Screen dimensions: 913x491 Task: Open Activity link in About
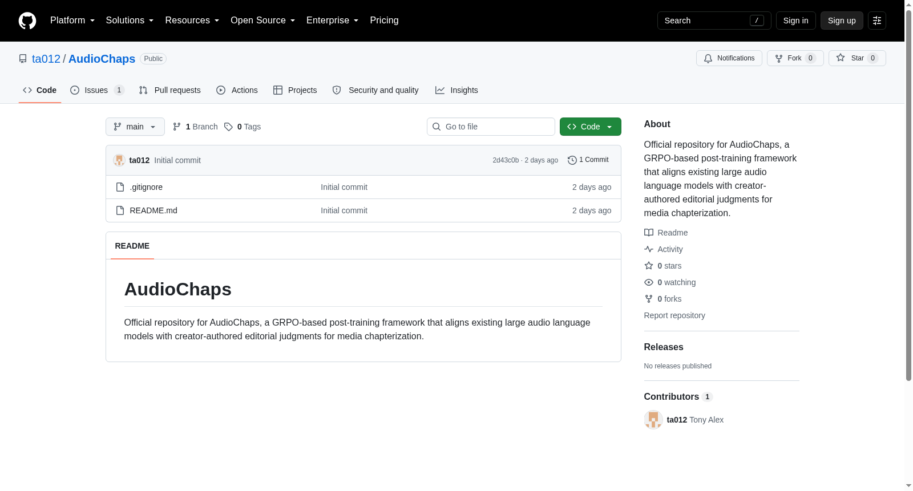click(670, 249)
